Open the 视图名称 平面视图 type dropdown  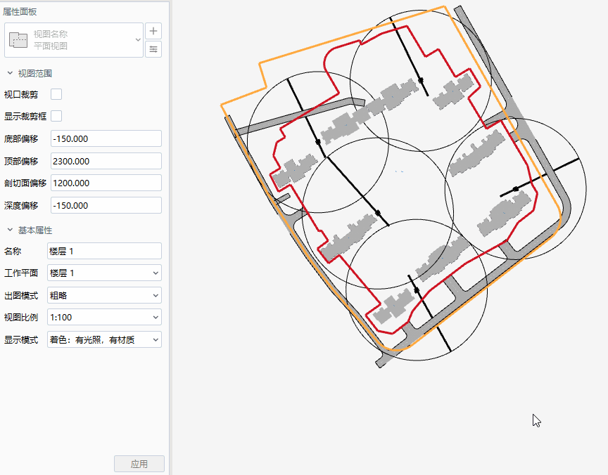[x=74, y=40]
